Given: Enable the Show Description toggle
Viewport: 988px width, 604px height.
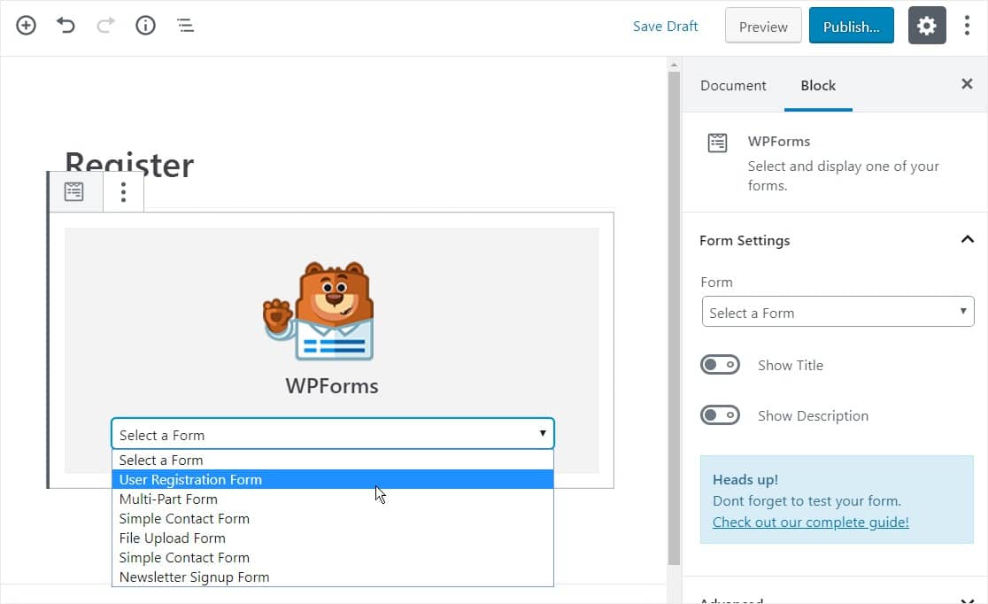Looking at the screenshot, I should 720,414.
